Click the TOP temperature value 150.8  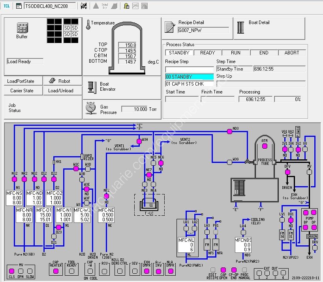coord(128,45)
